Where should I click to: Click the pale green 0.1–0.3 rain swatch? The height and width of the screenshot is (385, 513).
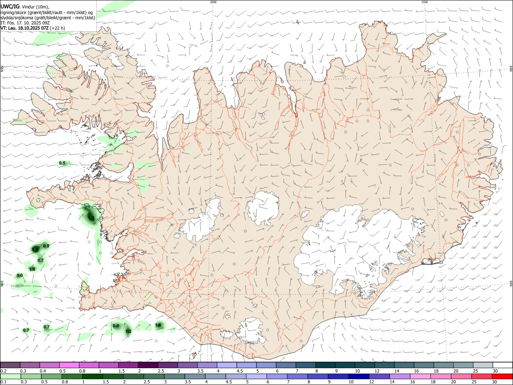pos(10,377)
